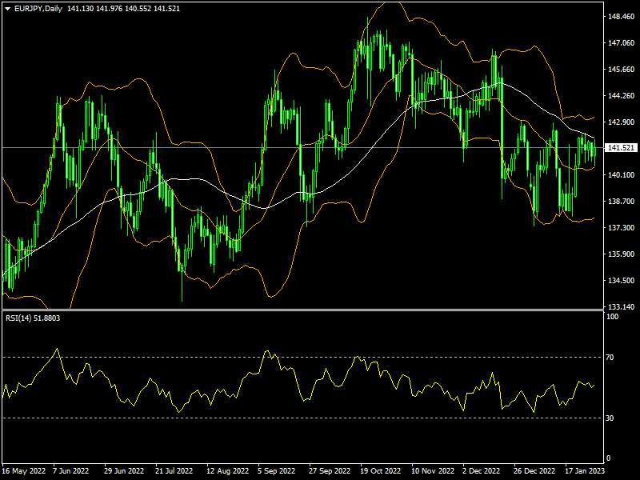The image size is (640, 480).
Task: Click the RSI(14) 51.8803 indicator label
Action: (x=33, y=318)
